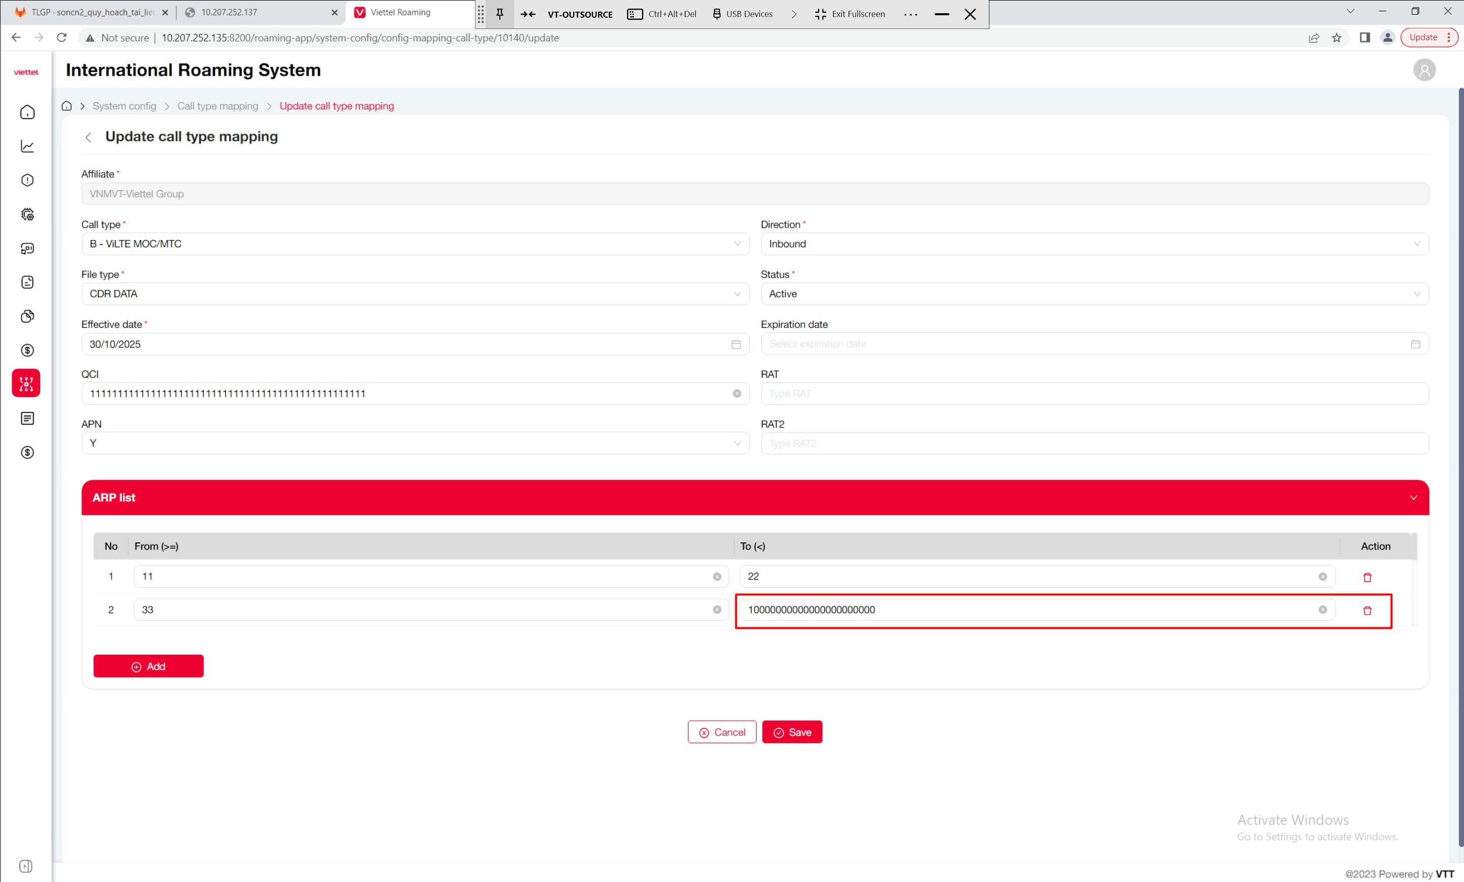Open the Effective date calendar icon
This screenshot has width=1464, height=882.
736,344
